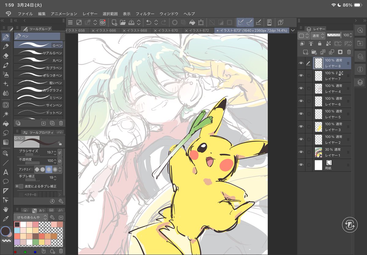Adjust 手ブレ補正 19 stepper arrows
Image resolution: width=367 pixels, height=255 pixels.
tap(55, 178)
